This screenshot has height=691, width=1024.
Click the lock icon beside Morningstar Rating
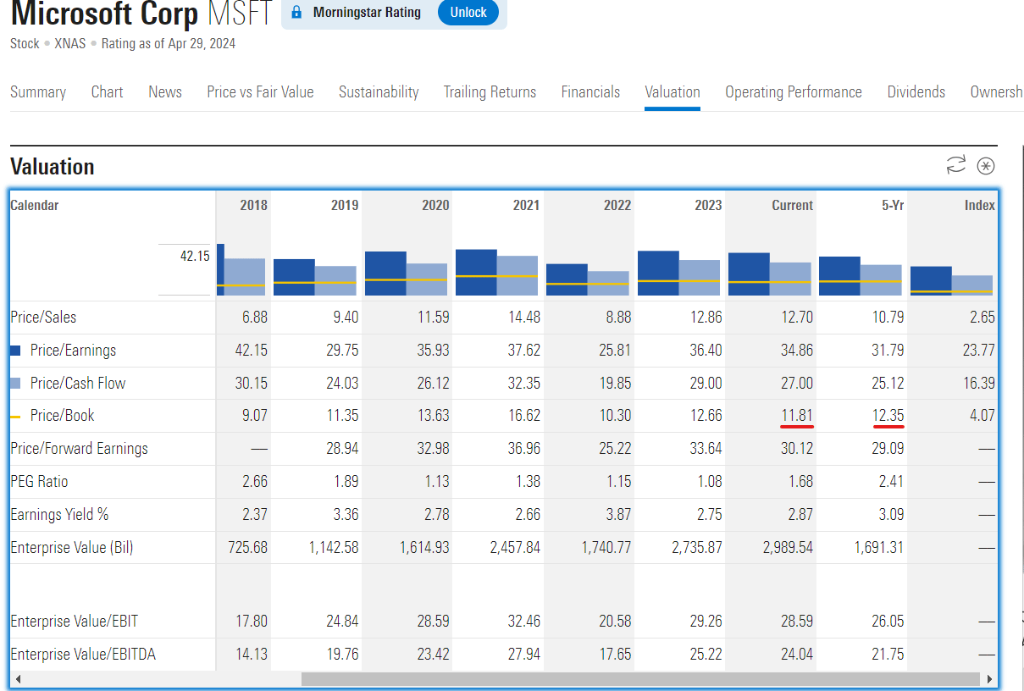pos(296,13)
